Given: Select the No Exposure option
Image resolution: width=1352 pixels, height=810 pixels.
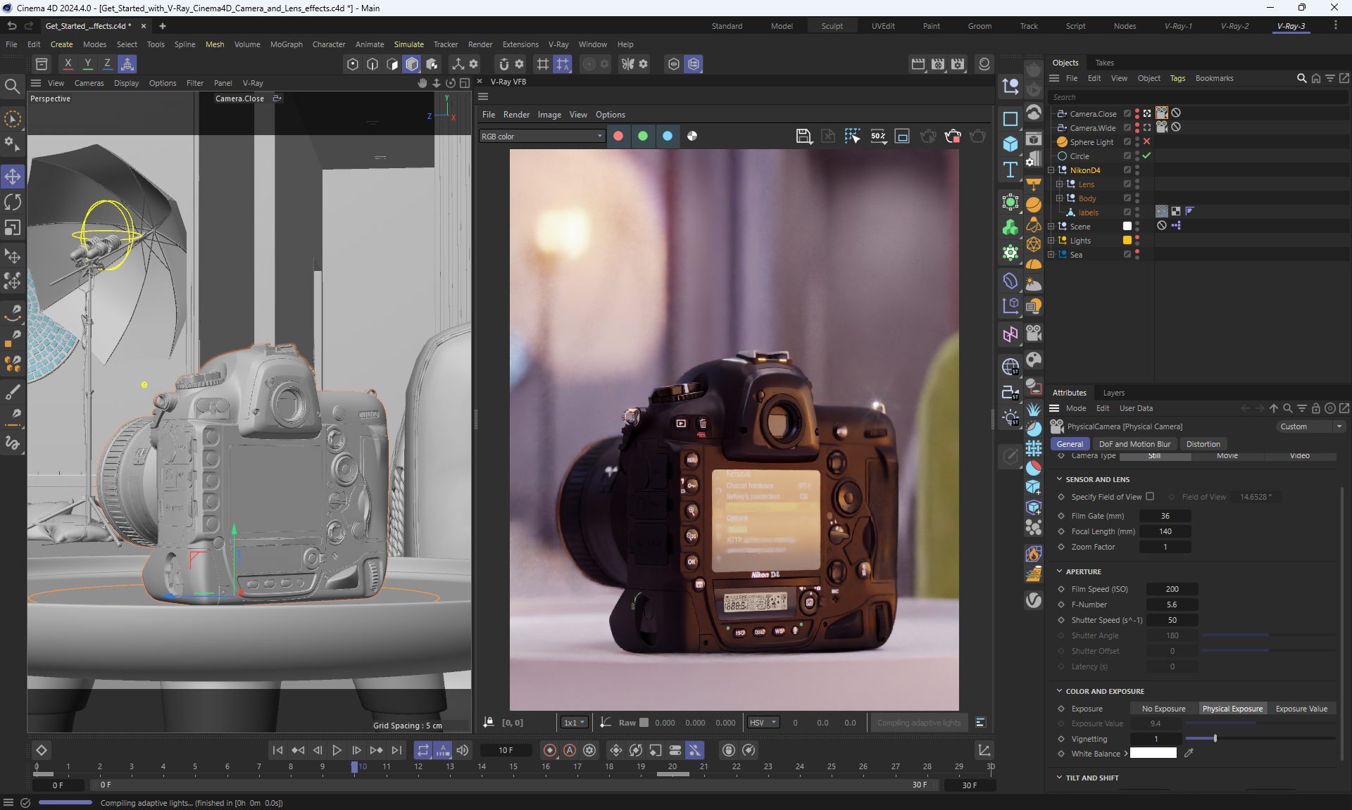Looking at the screenshot, I should [1163, 709].
